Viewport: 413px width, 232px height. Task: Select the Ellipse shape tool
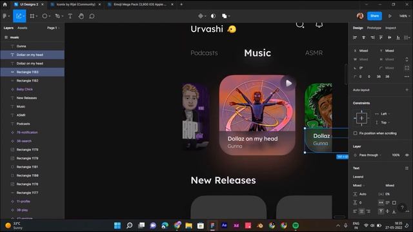[x=45, y=16]
